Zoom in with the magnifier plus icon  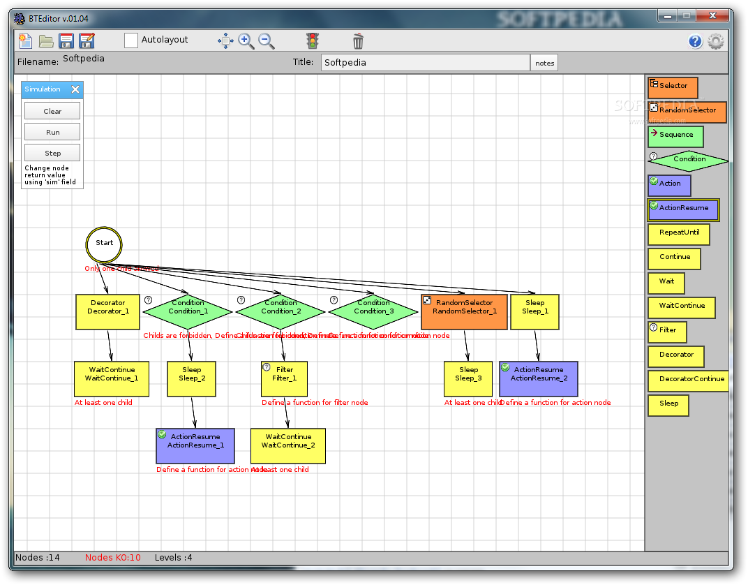click(246, 41)
